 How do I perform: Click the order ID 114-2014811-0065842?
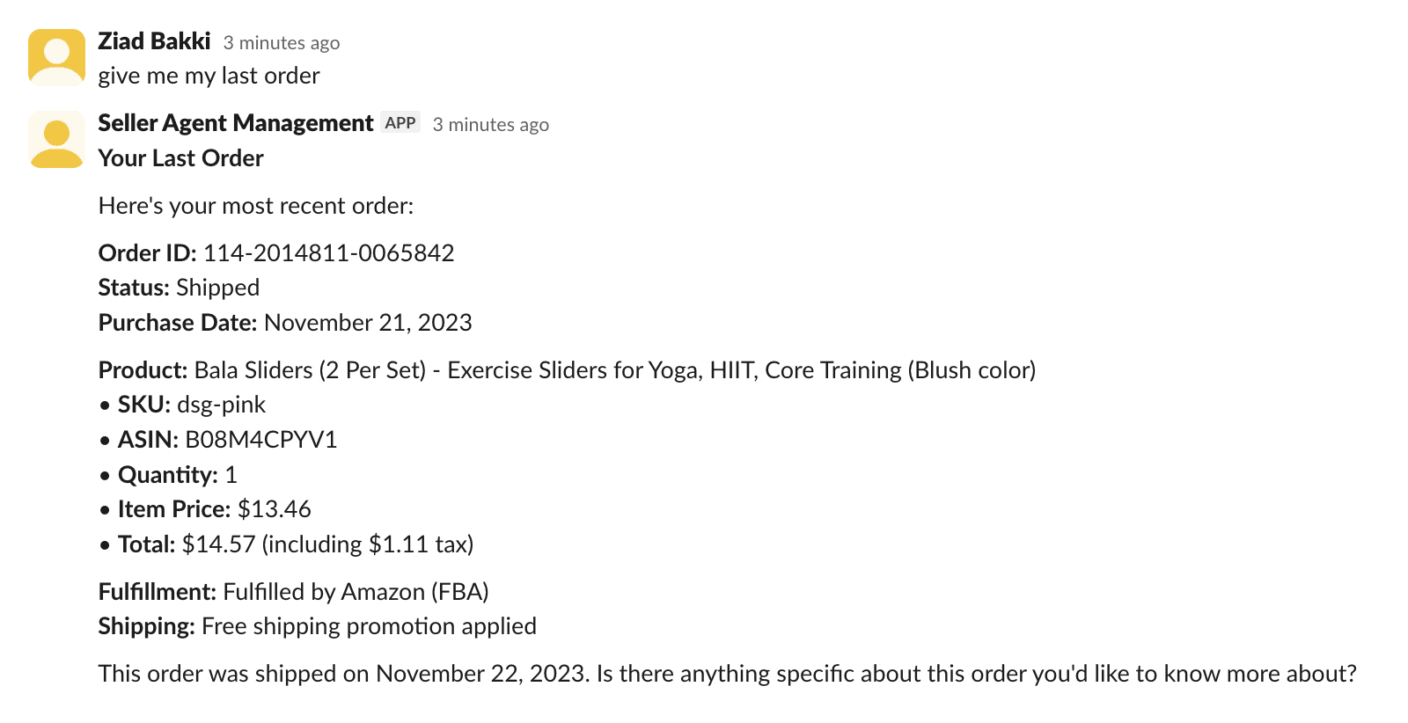click(x=328, y=253)
